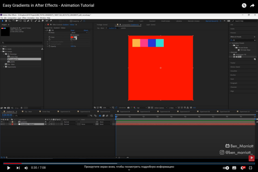Collapse the 02. Comps folder

tap(1, 51)
